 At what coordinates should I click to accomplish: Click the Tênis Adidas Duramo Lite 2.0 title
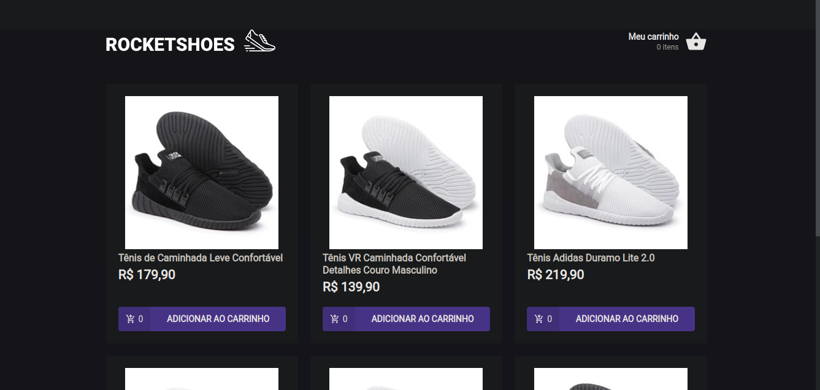(x=591, y=258)
